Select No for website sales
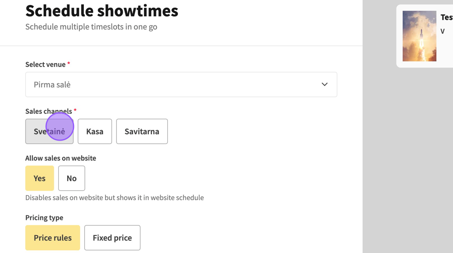This screenshot has width=453, height=253. (x=72, y=178)
